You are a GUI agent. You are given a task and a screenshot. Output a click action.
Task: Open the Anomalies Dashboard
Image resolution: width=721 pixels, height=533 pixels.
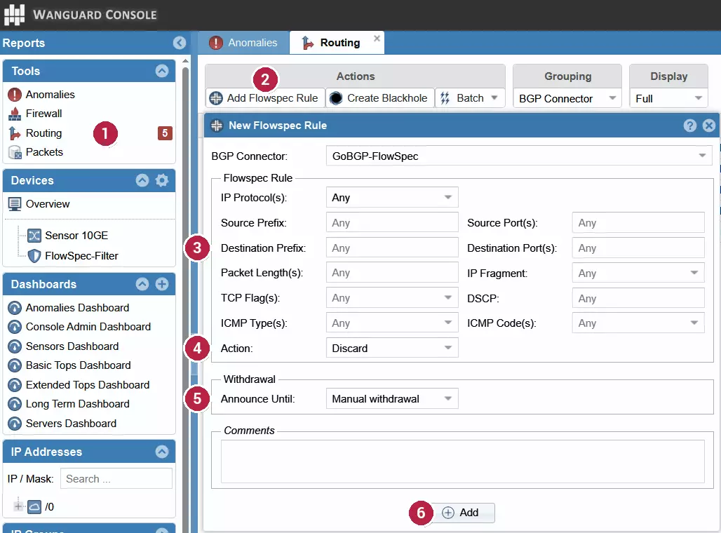coord(77,308)
